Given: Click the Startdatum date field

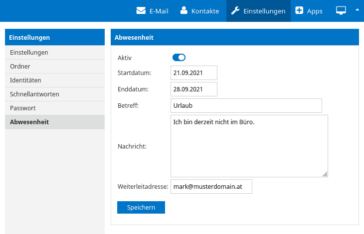Looking at the screenshot, I should click(194, 73).
